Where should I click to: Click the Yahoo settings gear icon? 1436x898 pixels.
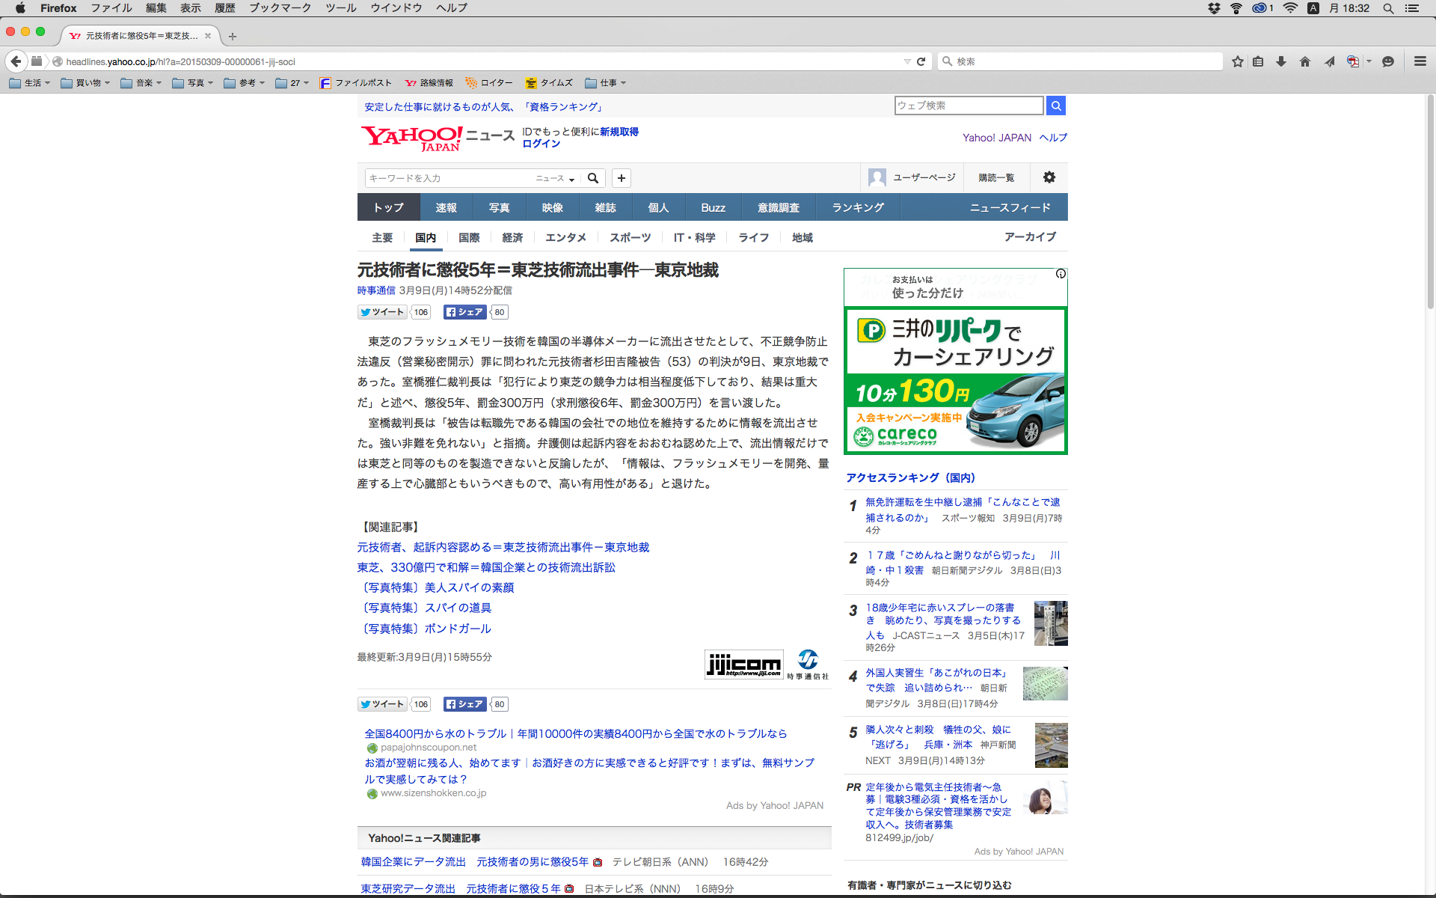pos(1049,177)
